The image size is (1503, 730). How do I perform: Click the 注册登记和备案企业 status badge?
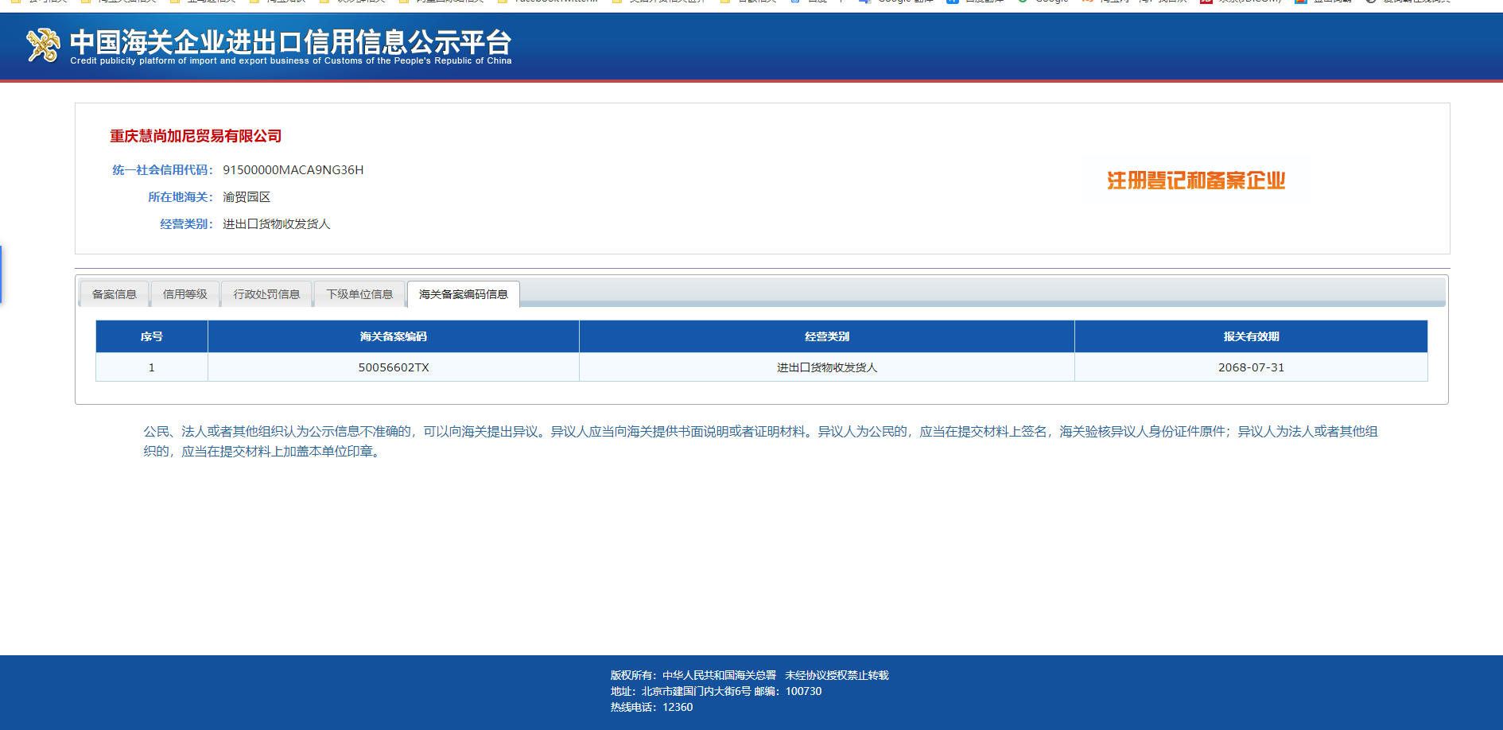[x=1196, y=181]
